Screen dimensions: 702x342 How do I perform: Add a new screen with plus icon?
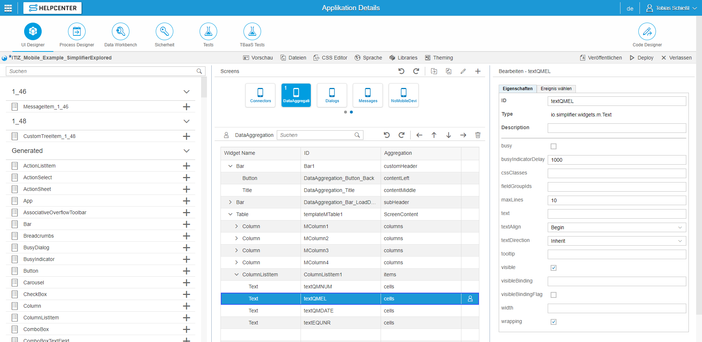click(x=478, y=71)
